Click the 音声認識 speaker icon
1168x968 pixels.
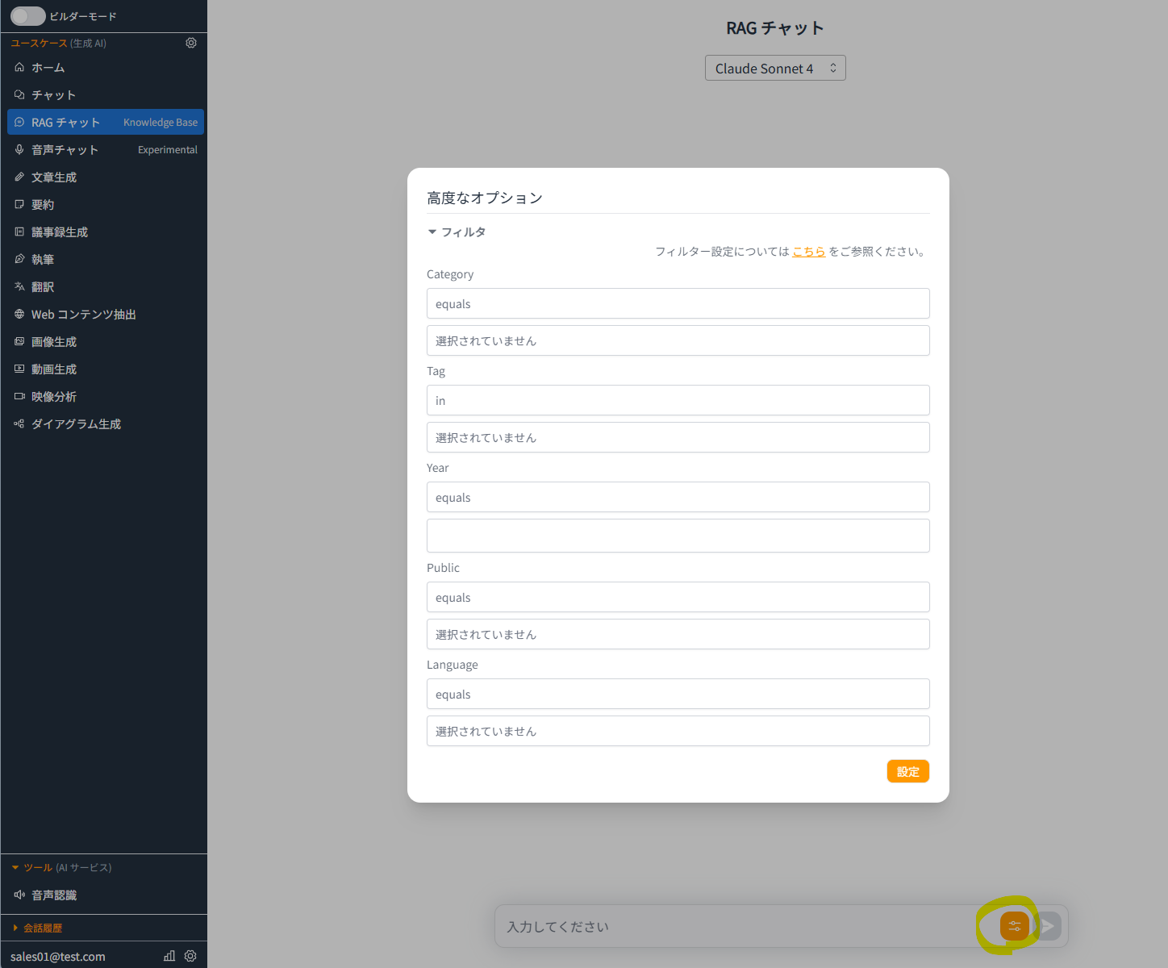pyautogui.click(x=19, y=895)
